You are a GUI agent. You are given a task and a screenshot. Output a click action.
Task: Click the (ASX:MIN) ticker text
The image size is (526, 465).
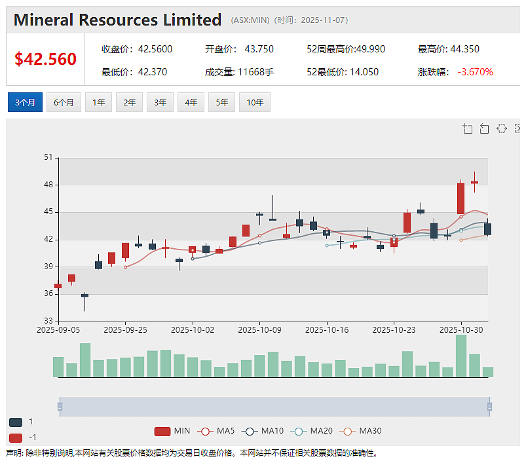250,20
